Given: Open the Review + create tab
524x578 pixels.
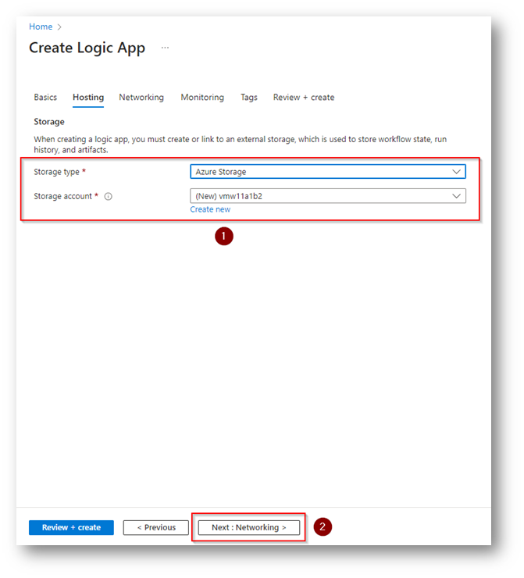Looking at the screenshot, I should [304, 97].
